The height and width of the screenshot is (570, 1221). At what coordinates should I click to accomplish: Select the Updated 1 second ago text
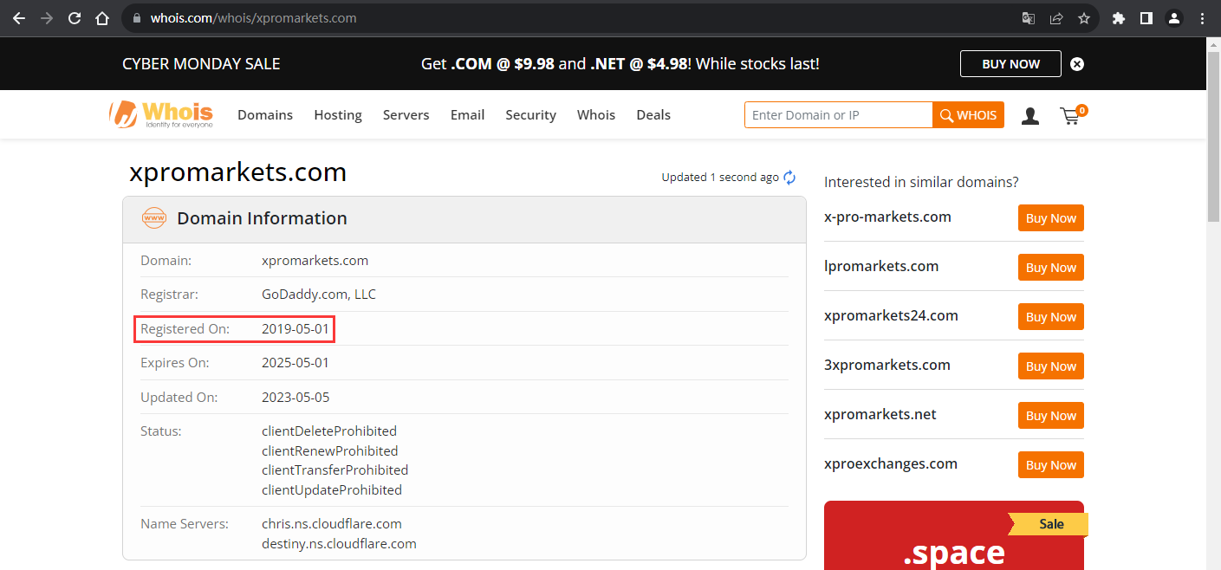click(720, 178)
